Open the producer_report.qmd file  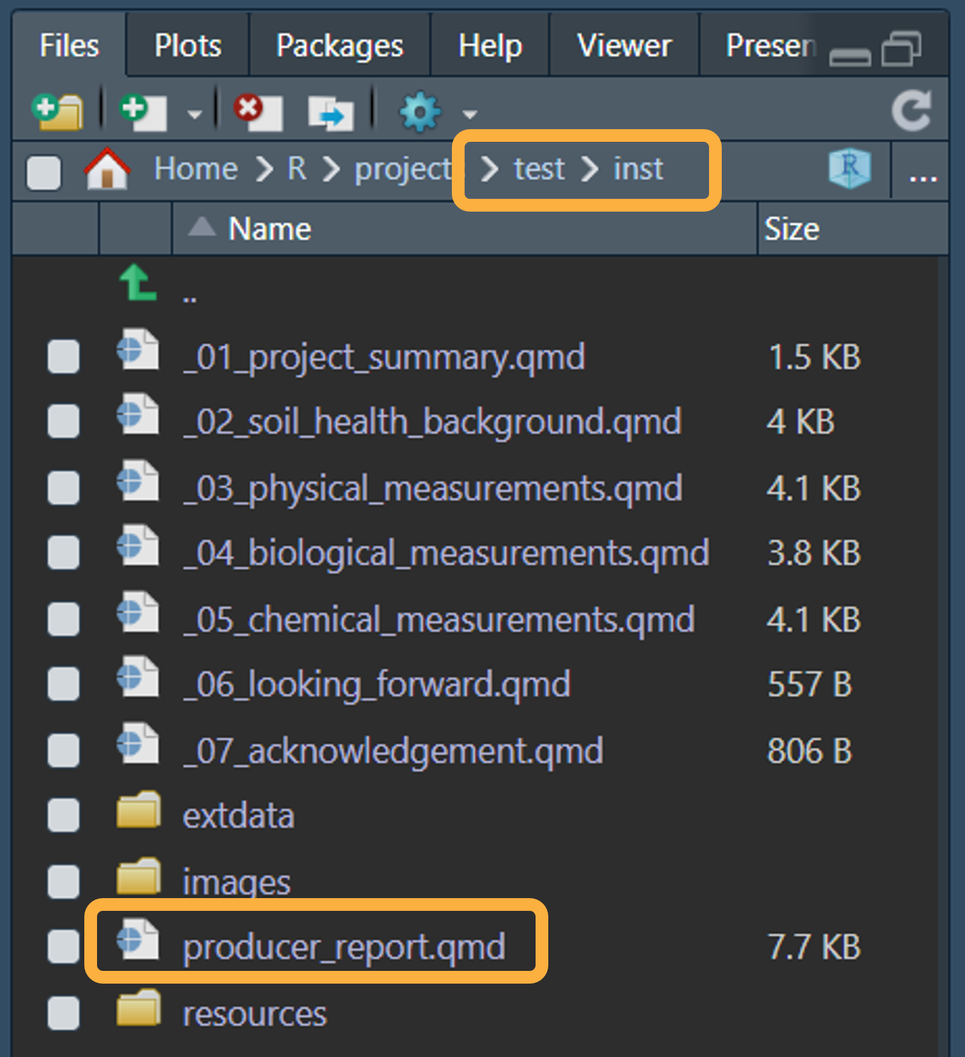point(344,947)
